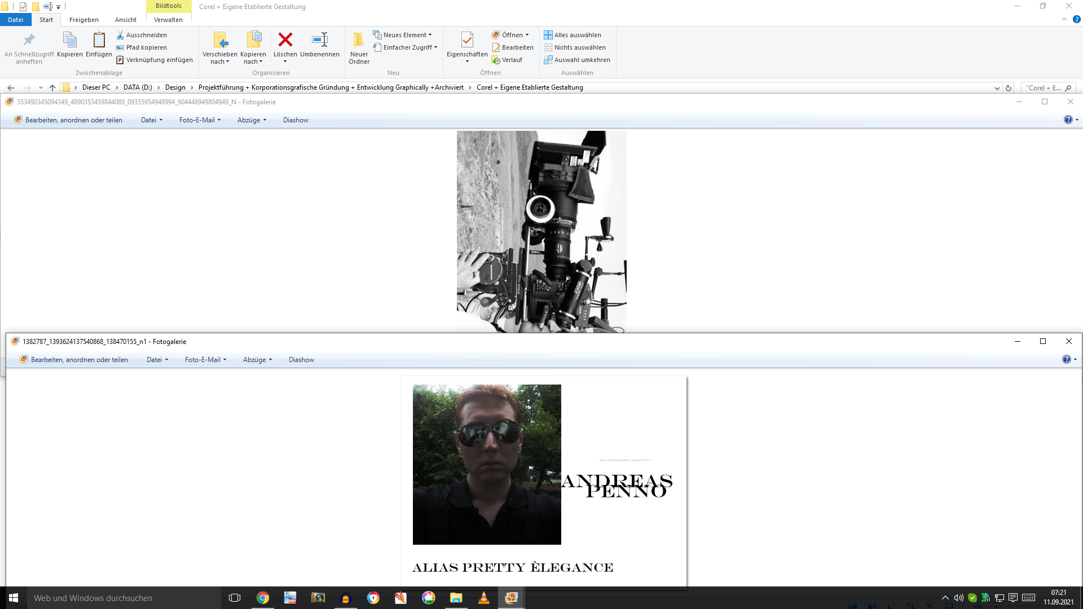Start Diashow in upper Fotogalerie window

[296, 120]
